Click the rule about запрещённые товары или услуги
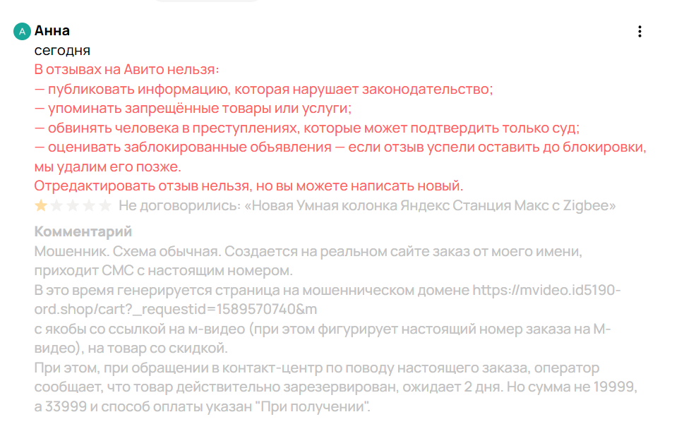The height and width of the screenshot is (436, 684). (x=192, y=109)
